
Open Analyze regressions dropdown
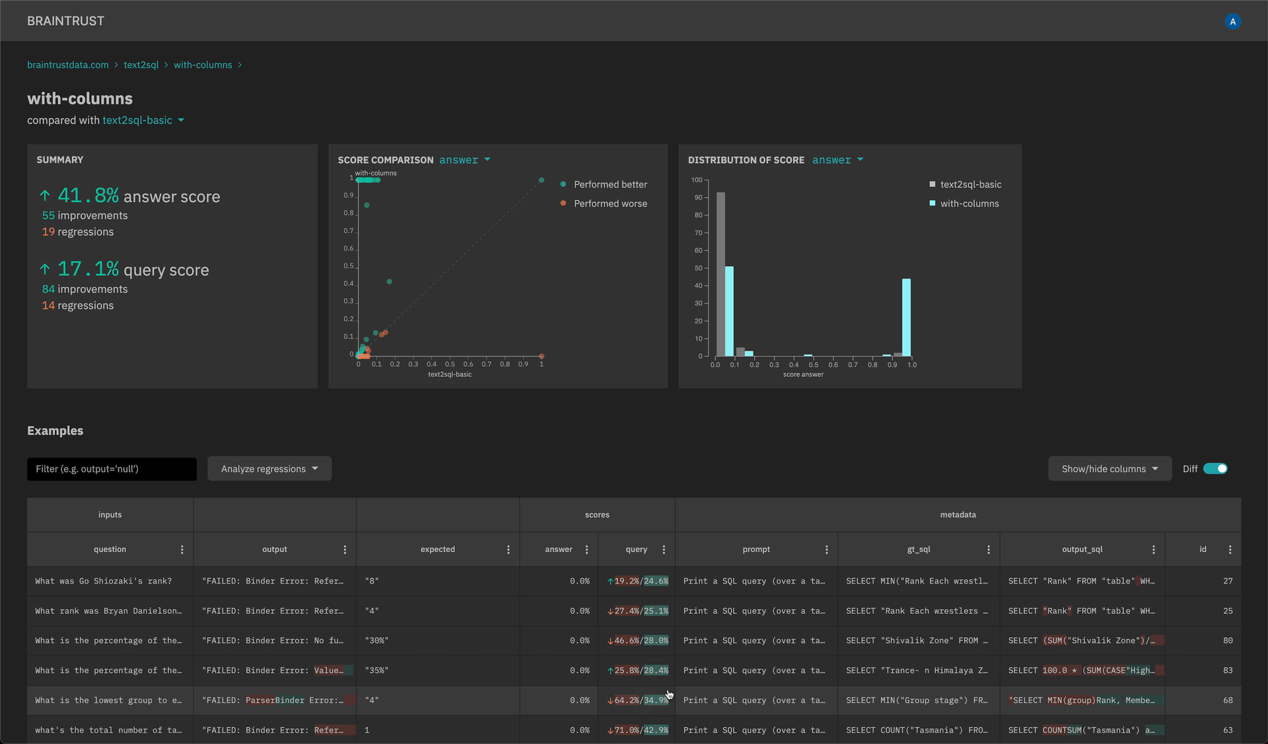[x=269, y=469]
